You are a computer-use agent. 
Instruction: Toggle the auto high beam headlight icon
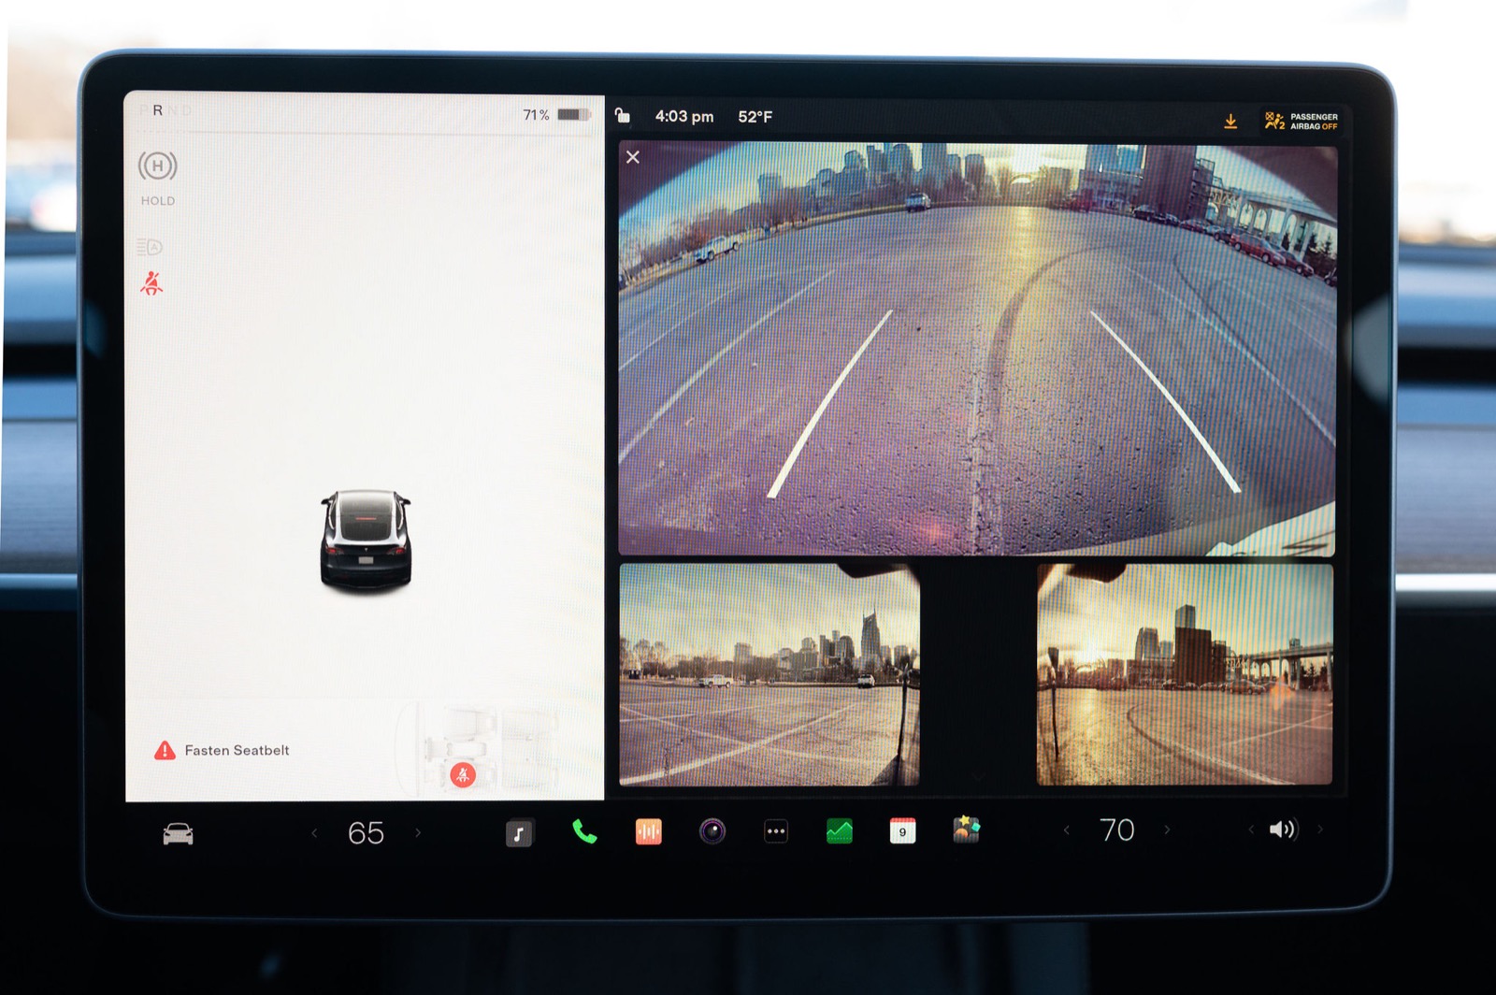click(x=150, y=247)
